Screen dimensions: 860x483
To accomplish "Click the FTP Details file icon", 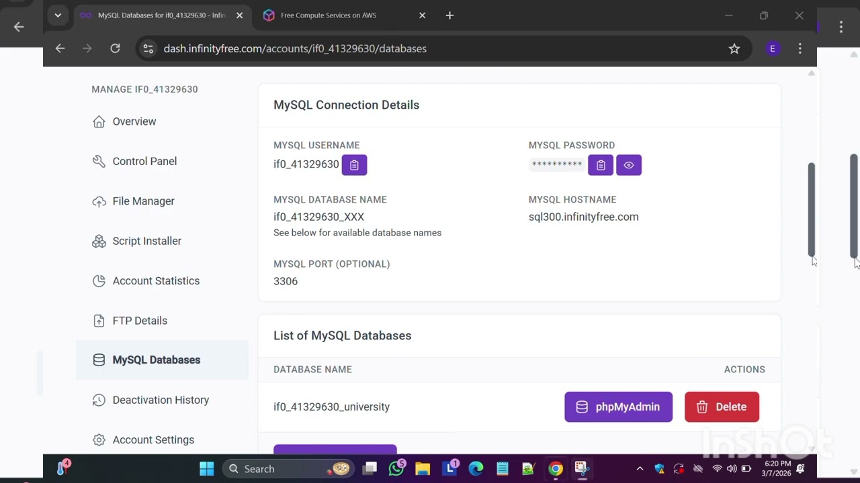I will [99, 321].
